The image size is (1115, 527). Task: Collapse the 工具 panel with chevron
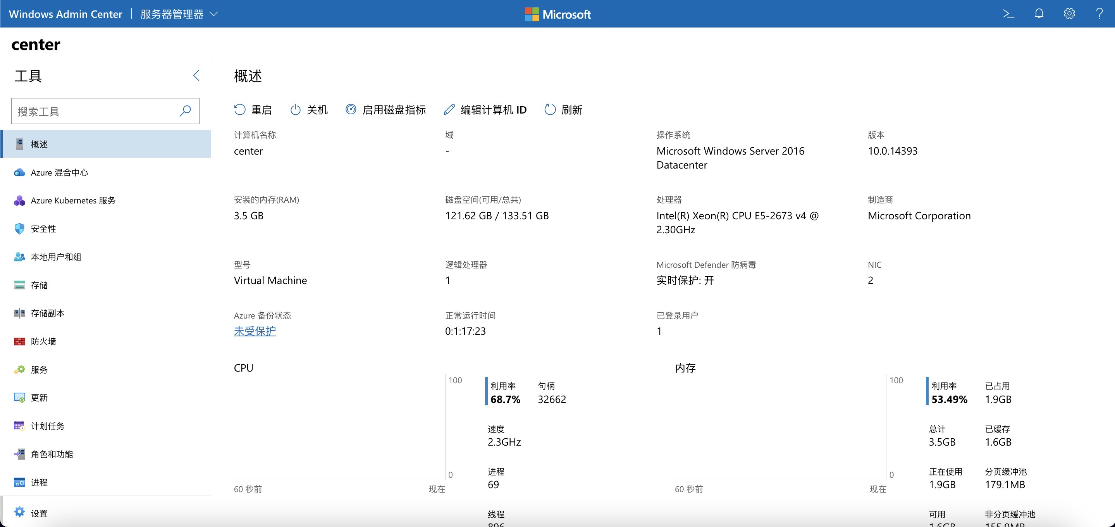(196, 75)
